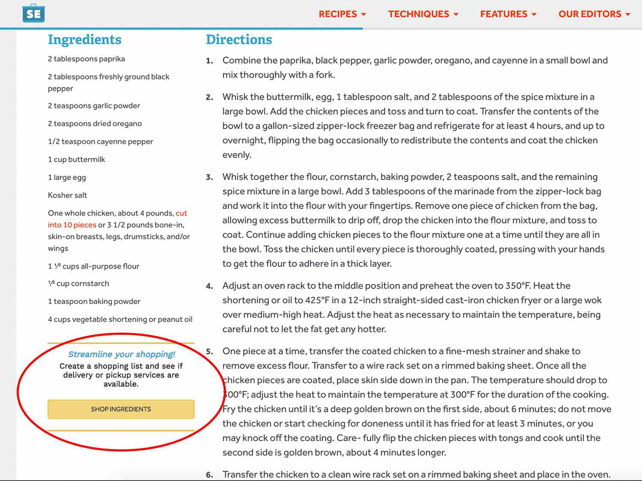Click the '1 teaspoon baking powder' ingredient

94,301
